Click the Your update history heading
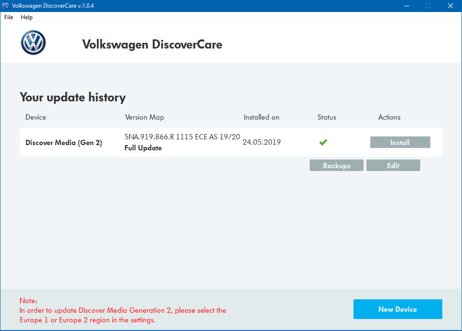The image size is (462, 331). coord(73,98)
